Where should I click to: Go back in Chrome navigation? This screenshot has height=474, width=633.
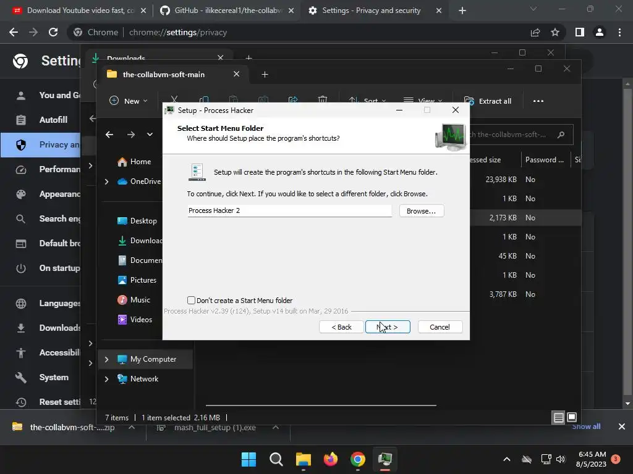[x=14, y=32]
